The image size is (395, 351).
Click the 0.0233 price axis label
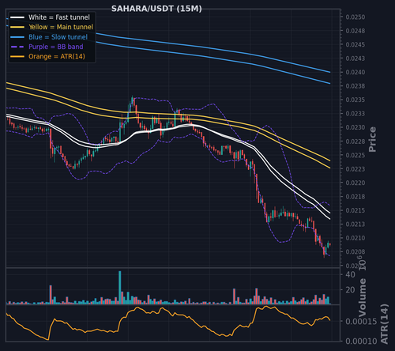355,114
